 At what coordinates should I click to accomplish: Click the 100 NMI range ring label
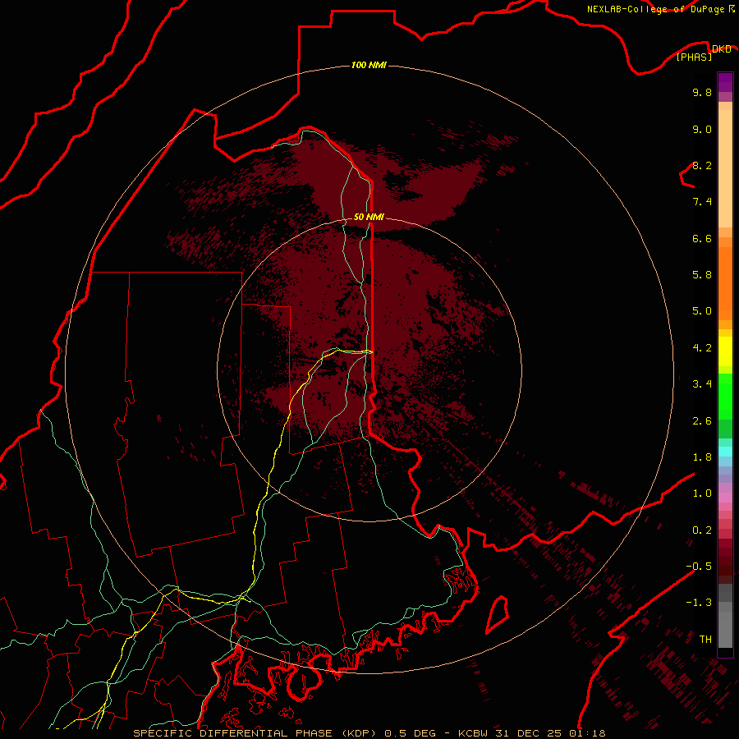(x=369, y=65)
